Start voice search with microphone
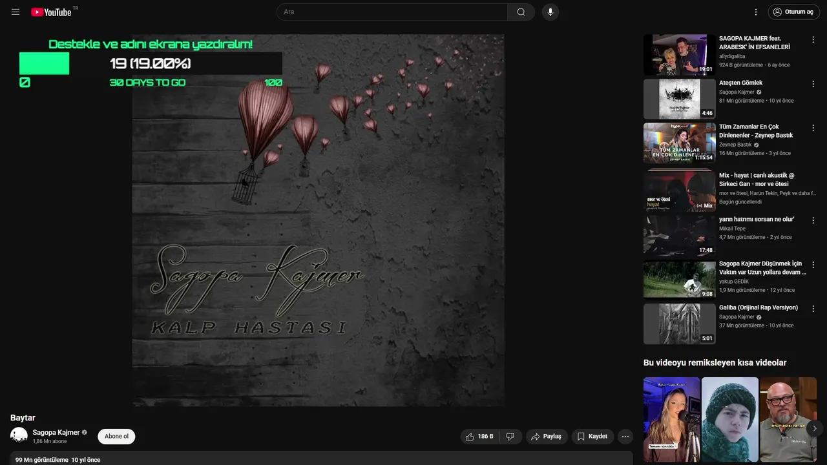 550,12
